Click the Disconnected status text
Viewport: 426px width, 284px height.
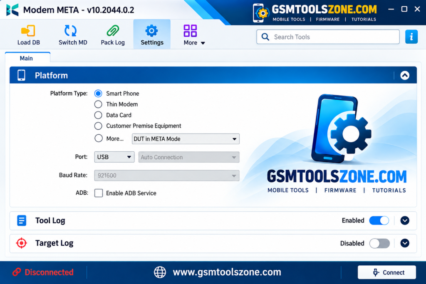(49, 272)
